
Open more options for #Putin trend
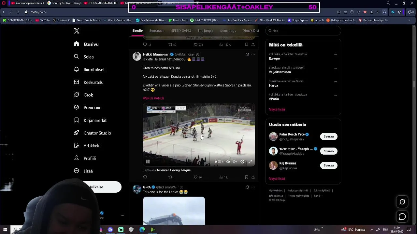coord(335,95)
